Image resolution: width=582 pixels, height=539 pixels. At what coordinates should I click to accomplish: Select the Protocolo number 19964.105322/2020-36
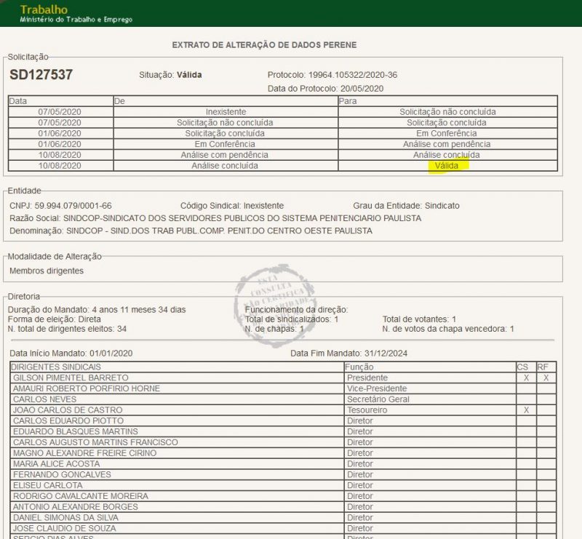(353, 75)
